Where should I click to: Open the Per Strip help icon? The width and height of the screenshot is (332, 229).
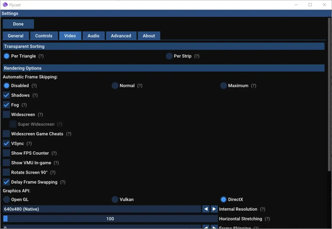pos(197,56)
